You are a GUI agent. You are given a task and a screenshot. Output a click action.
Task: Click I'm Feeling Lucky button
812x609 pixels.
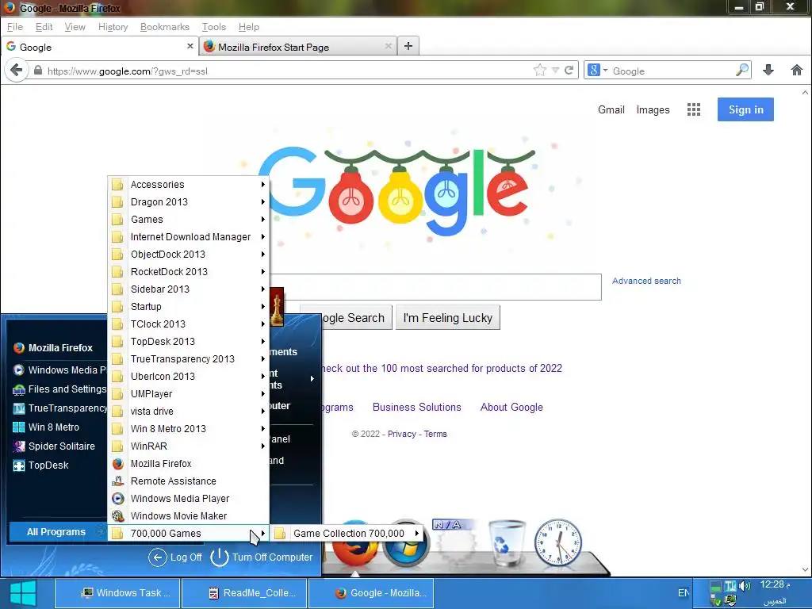[x=447, y=317]
